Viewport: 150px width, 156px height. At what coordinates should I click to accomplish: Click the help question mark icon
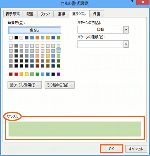[132, 2]
